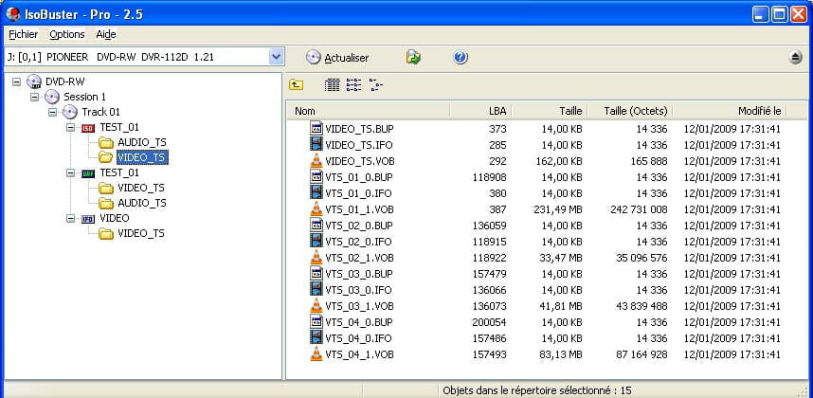813x398 pixels.
Task: Click the 87 164 928 byte size value
Action: (x=641, y=355)
